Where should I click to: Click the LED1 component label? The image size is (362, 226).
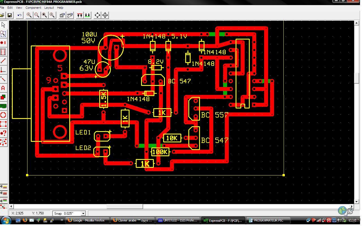(83, 132)
